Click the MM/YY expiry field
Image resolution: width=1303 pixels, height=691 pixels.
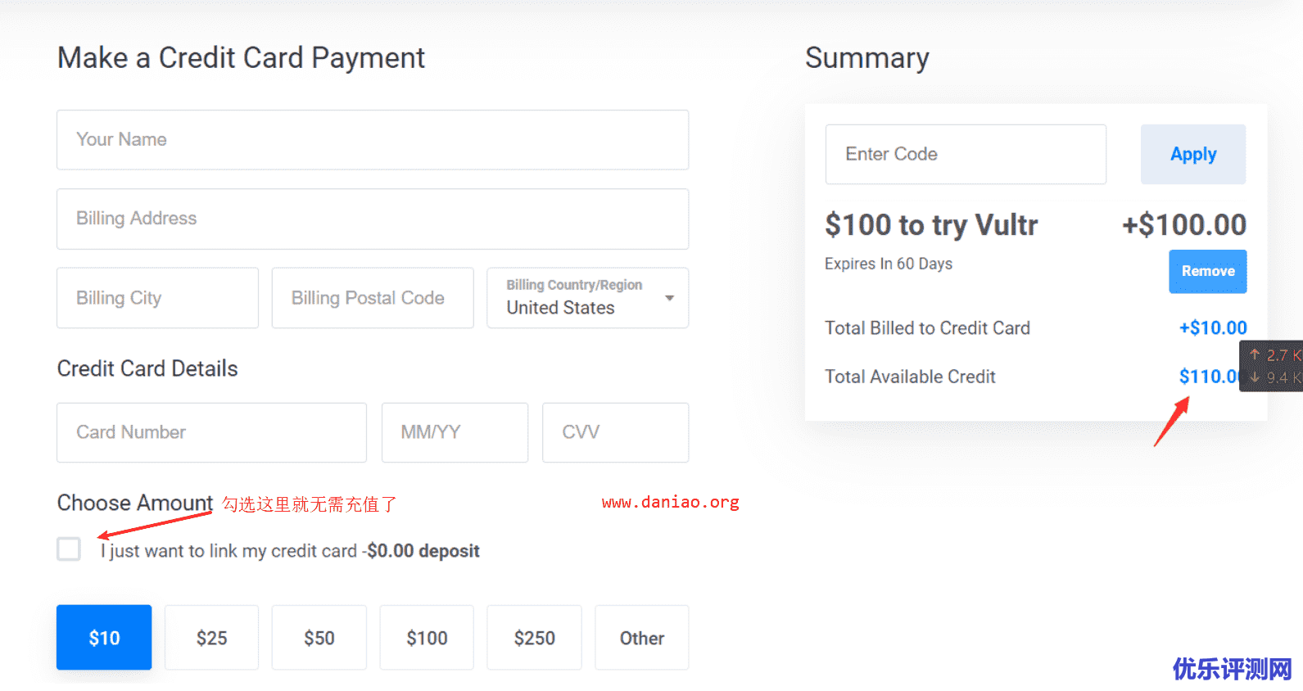(x=455, y=432)
